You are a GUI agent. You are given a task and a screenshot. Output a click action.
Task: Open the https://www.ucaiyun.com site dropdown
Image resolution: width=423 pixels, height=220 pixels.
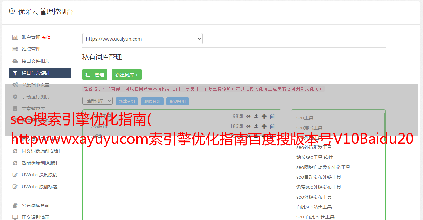point(142,39)
